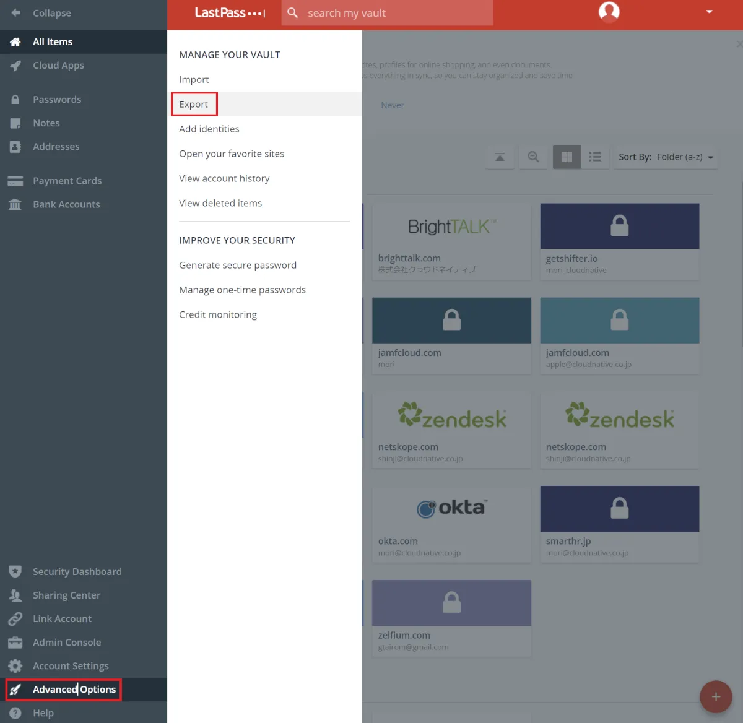Open the okta.com vault card
Image resolution: width=743 pixels, height=723 pixels.
pyautogui.click(x=451, y=524)
